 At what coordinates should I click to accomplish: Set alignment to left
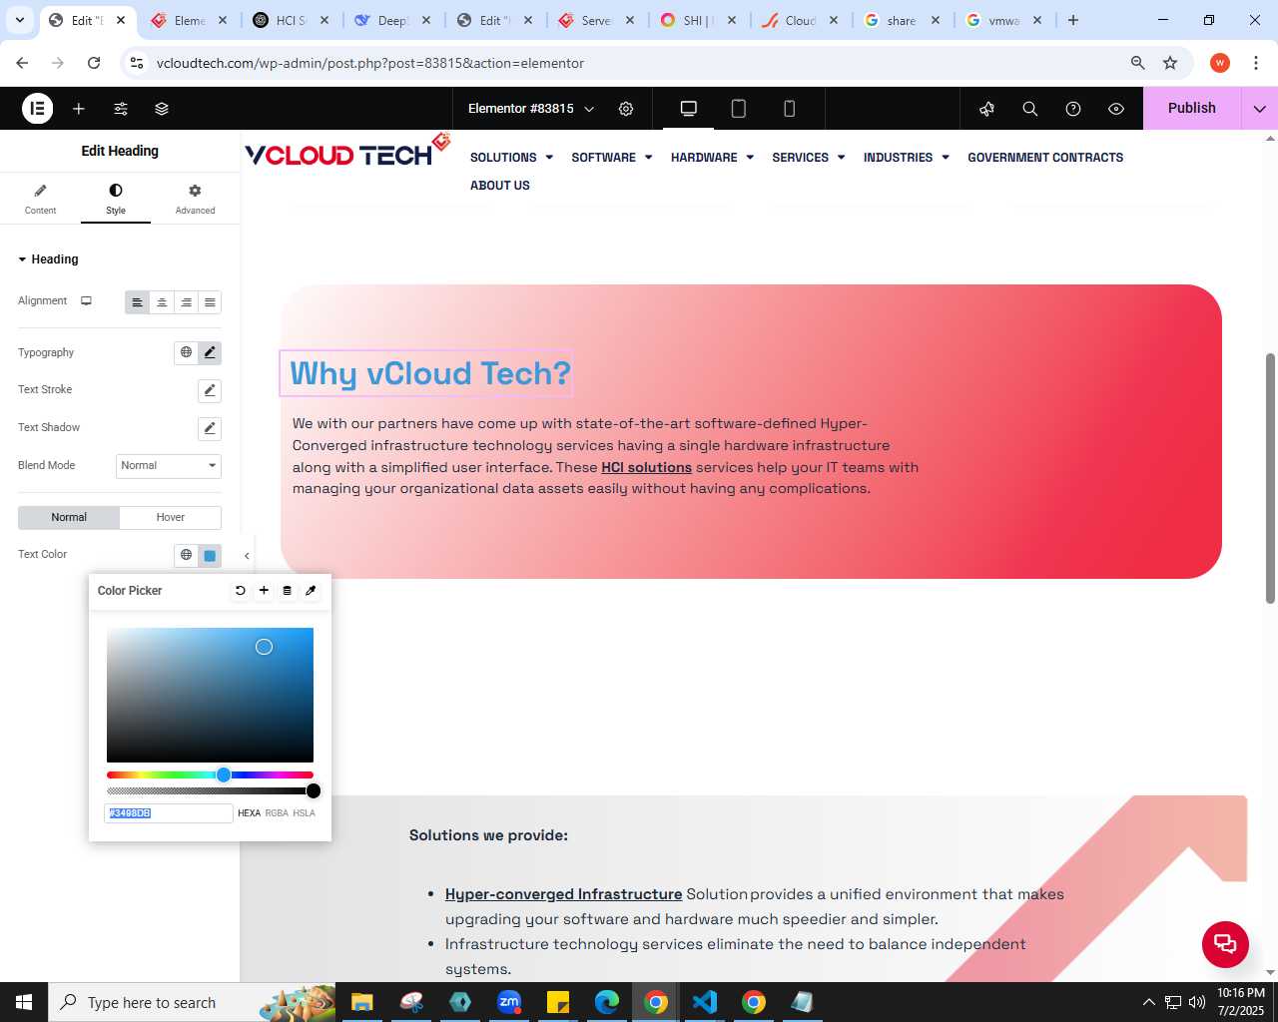[137, 302]
